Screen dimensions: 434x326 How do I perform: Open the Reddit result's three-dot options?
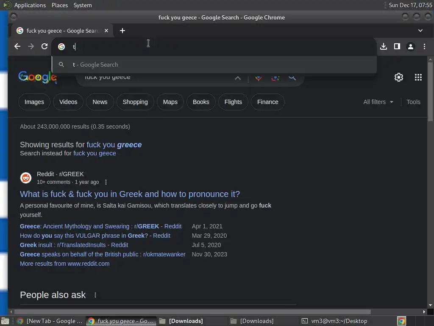click(106, 182)
